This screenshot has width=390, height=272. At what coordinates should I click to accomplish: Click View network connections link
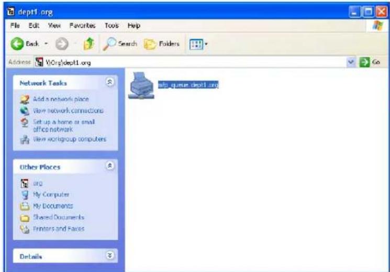pyautogui.click(x=68, y=111)
